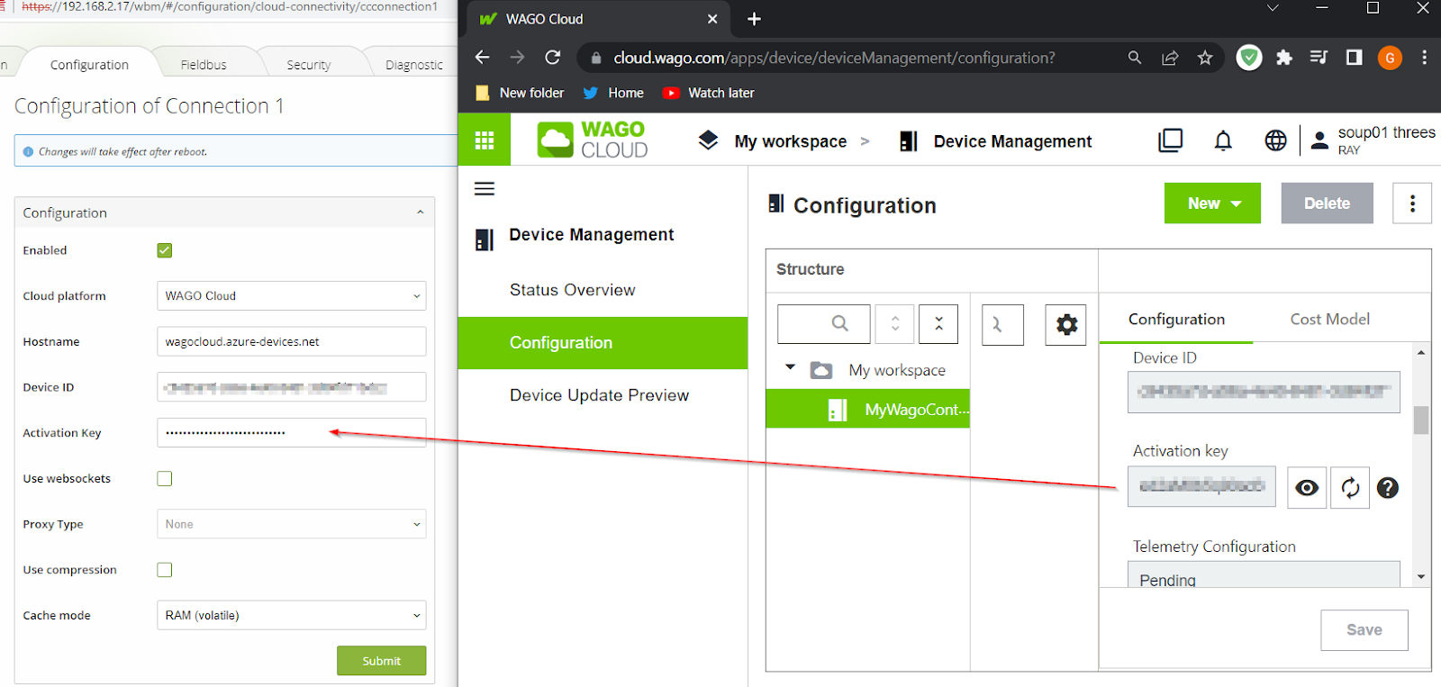This screenshot has height=687, width=1441.
Task: Collapse My workspace tree node
Action: (x=790, y=367)
